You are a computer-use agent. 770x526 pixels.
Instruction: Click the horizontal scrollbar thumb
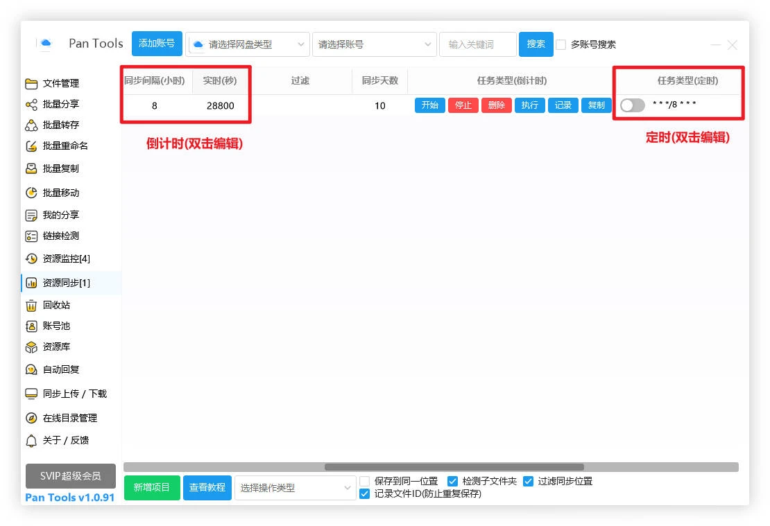coord(454,467)
